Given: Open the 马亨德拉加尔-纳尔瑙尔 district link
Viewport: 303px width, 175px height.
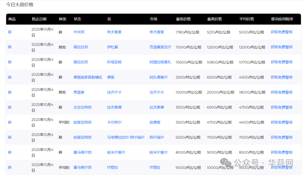Looking at the screenshot, I should click(126, 137).
